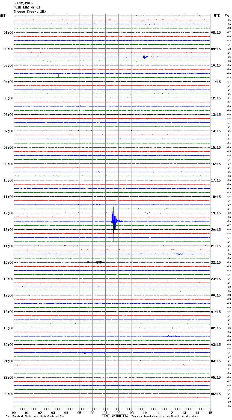
Task: Click the 00:15 UTC time label
Action: point(216,295)
